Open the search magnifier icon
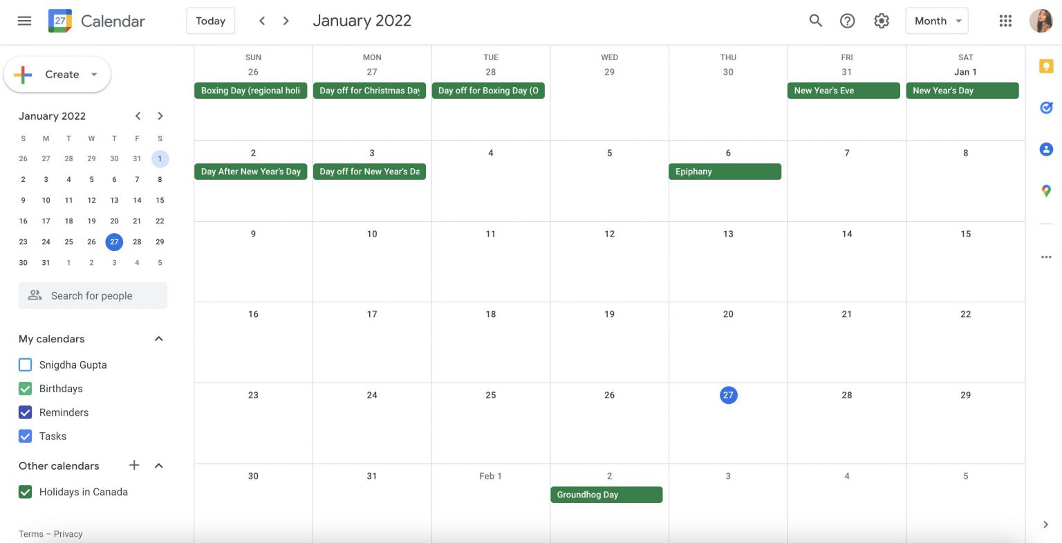The height and width of the screenshot is (543, 1062). (x=816, y=21)
